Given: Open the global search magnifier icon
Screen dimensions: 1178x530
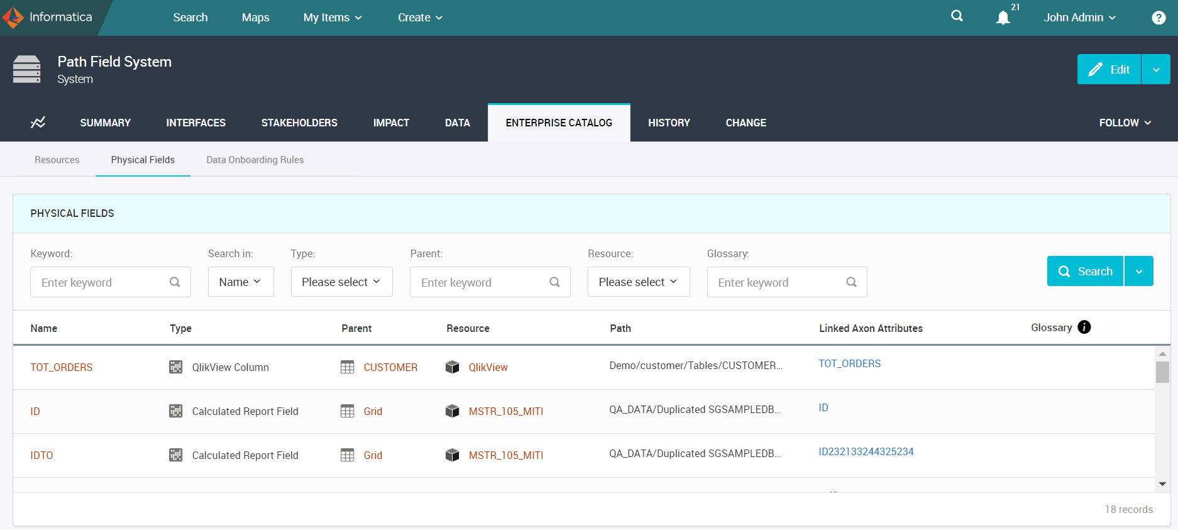Looking at the screenshot, I should [957, 16].
